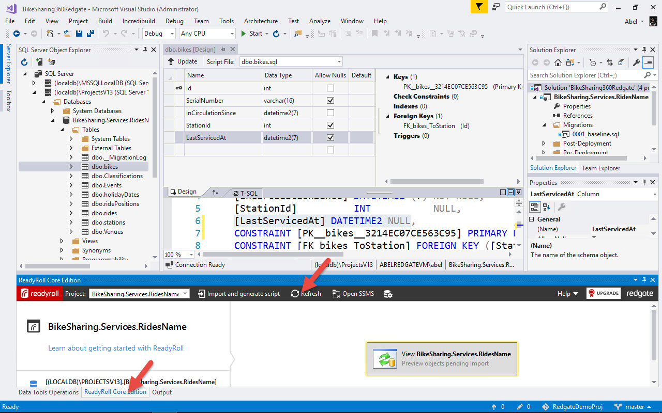Click the New Project toolbar icon
Image resolution: width=662 pixels, height=413 pixels.
pyautogui.click(x=50, y=34)
